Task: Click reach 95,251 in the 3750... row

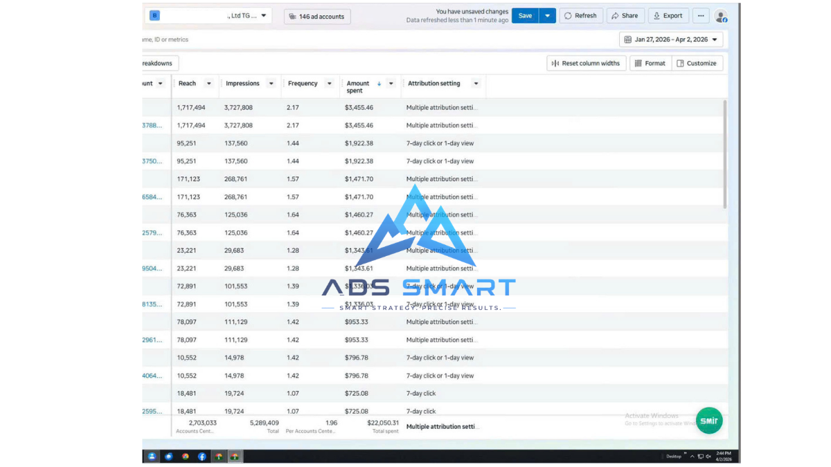Action: coord(186,161)
